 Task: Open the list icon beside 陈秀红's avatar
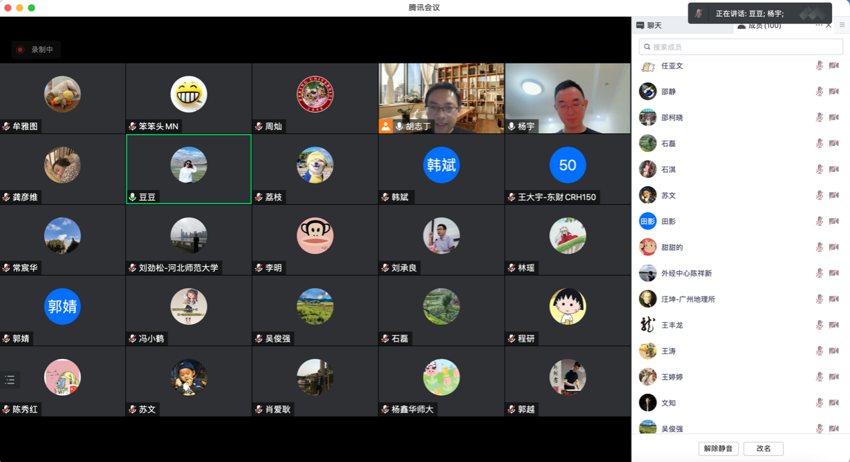pyautogui.click(x=10, y=380)
